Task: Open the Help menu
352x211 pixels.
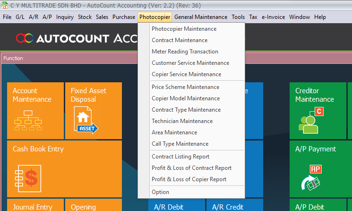Action: (320, 17)
